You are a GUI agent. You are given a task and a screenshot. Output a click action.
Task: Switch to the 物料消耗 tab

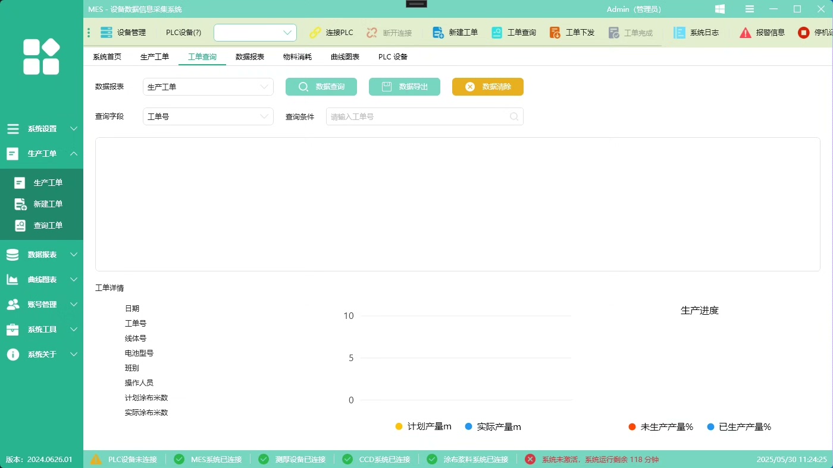(297, 57)
